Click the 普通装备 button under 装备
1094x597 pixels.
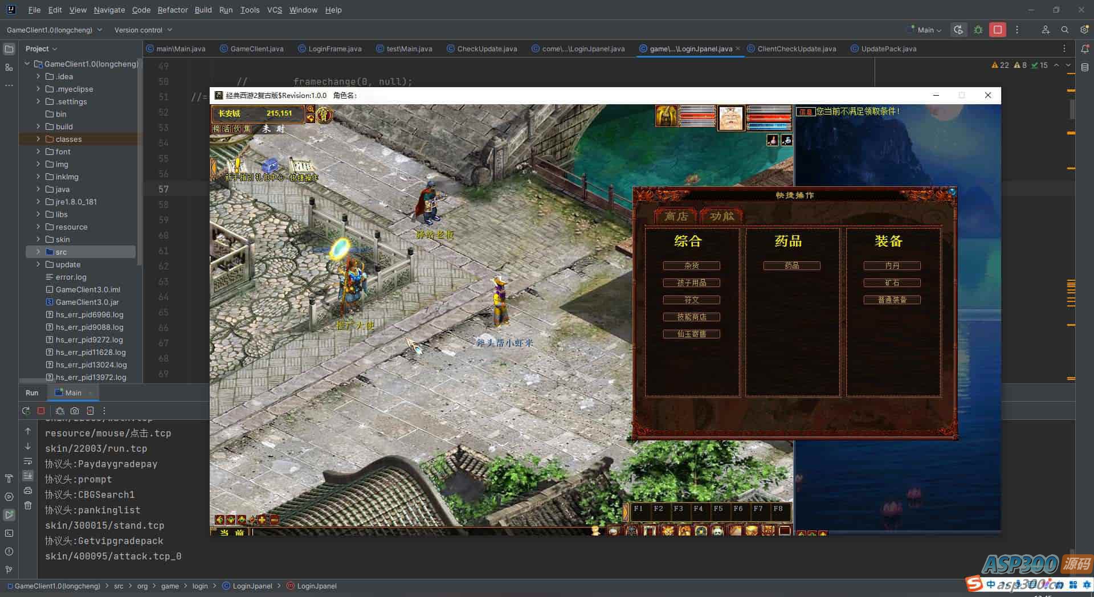(892, 300)
